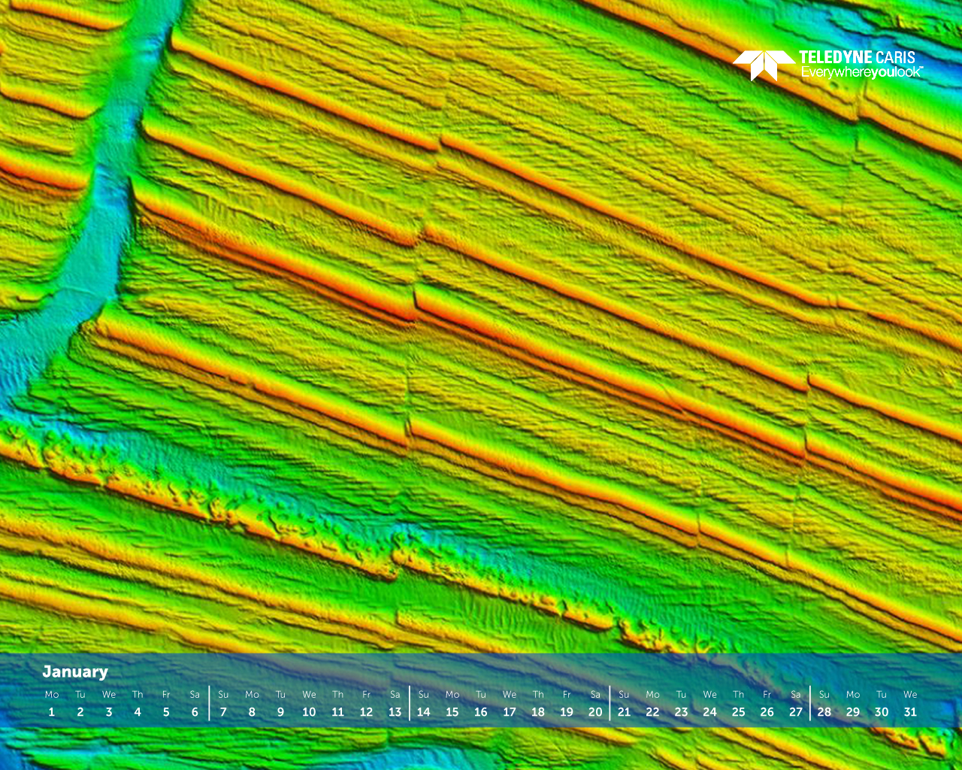Select date 19 in the calendar strip
Screen dimensions: 962x770
click(567, 711)
